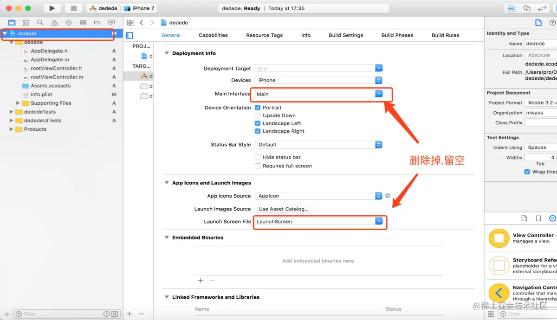The height and width of the screenshot is (320, 557).
Task: Click the navigator Filter field
Action: click(x=66, y=314)
